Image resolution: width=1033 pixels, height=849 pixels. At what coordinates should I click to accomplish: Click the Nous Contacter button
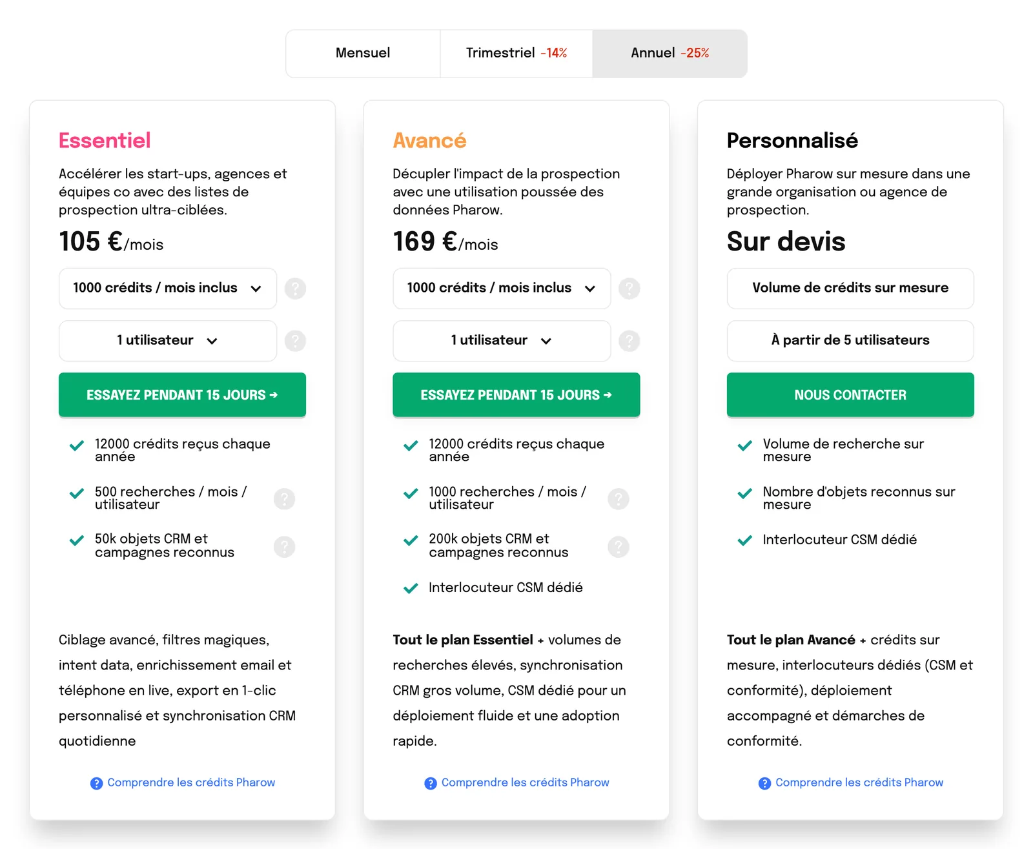[x=850, y=395]
